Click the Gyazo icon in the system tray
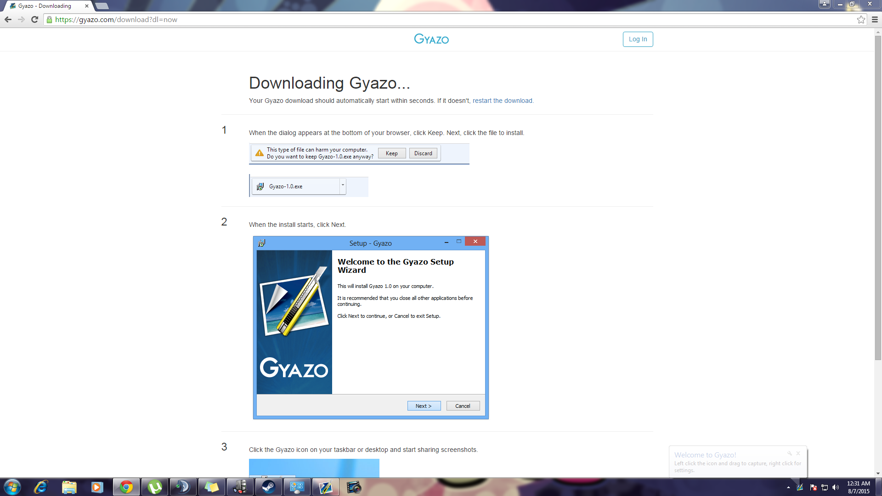Screen dimensions: 882x496 (x=800, y=487)
